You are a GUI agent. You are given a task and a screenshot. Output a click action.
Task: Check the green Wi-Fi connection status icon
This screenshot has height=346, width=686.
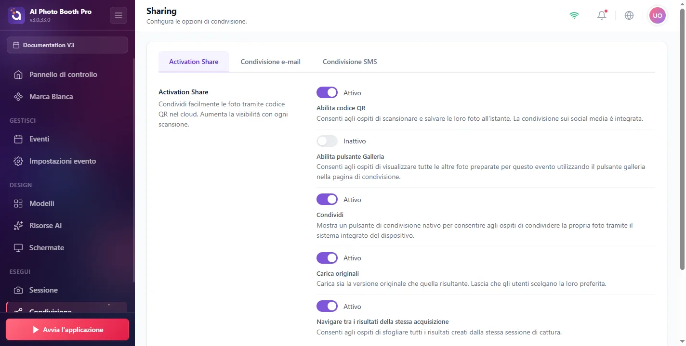574,15
